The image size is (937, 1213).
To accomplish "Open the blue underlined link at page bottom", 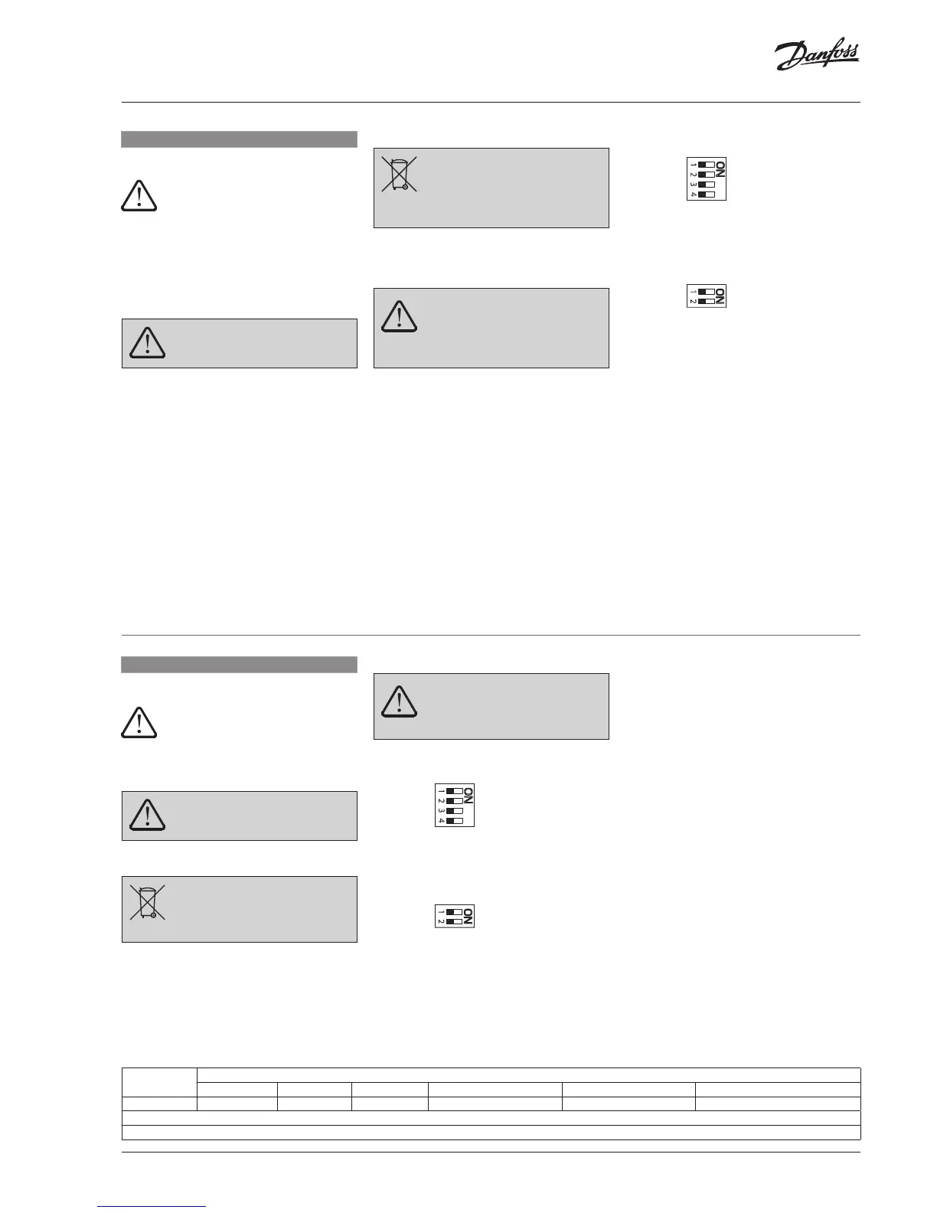I will tap(152, 1206).
